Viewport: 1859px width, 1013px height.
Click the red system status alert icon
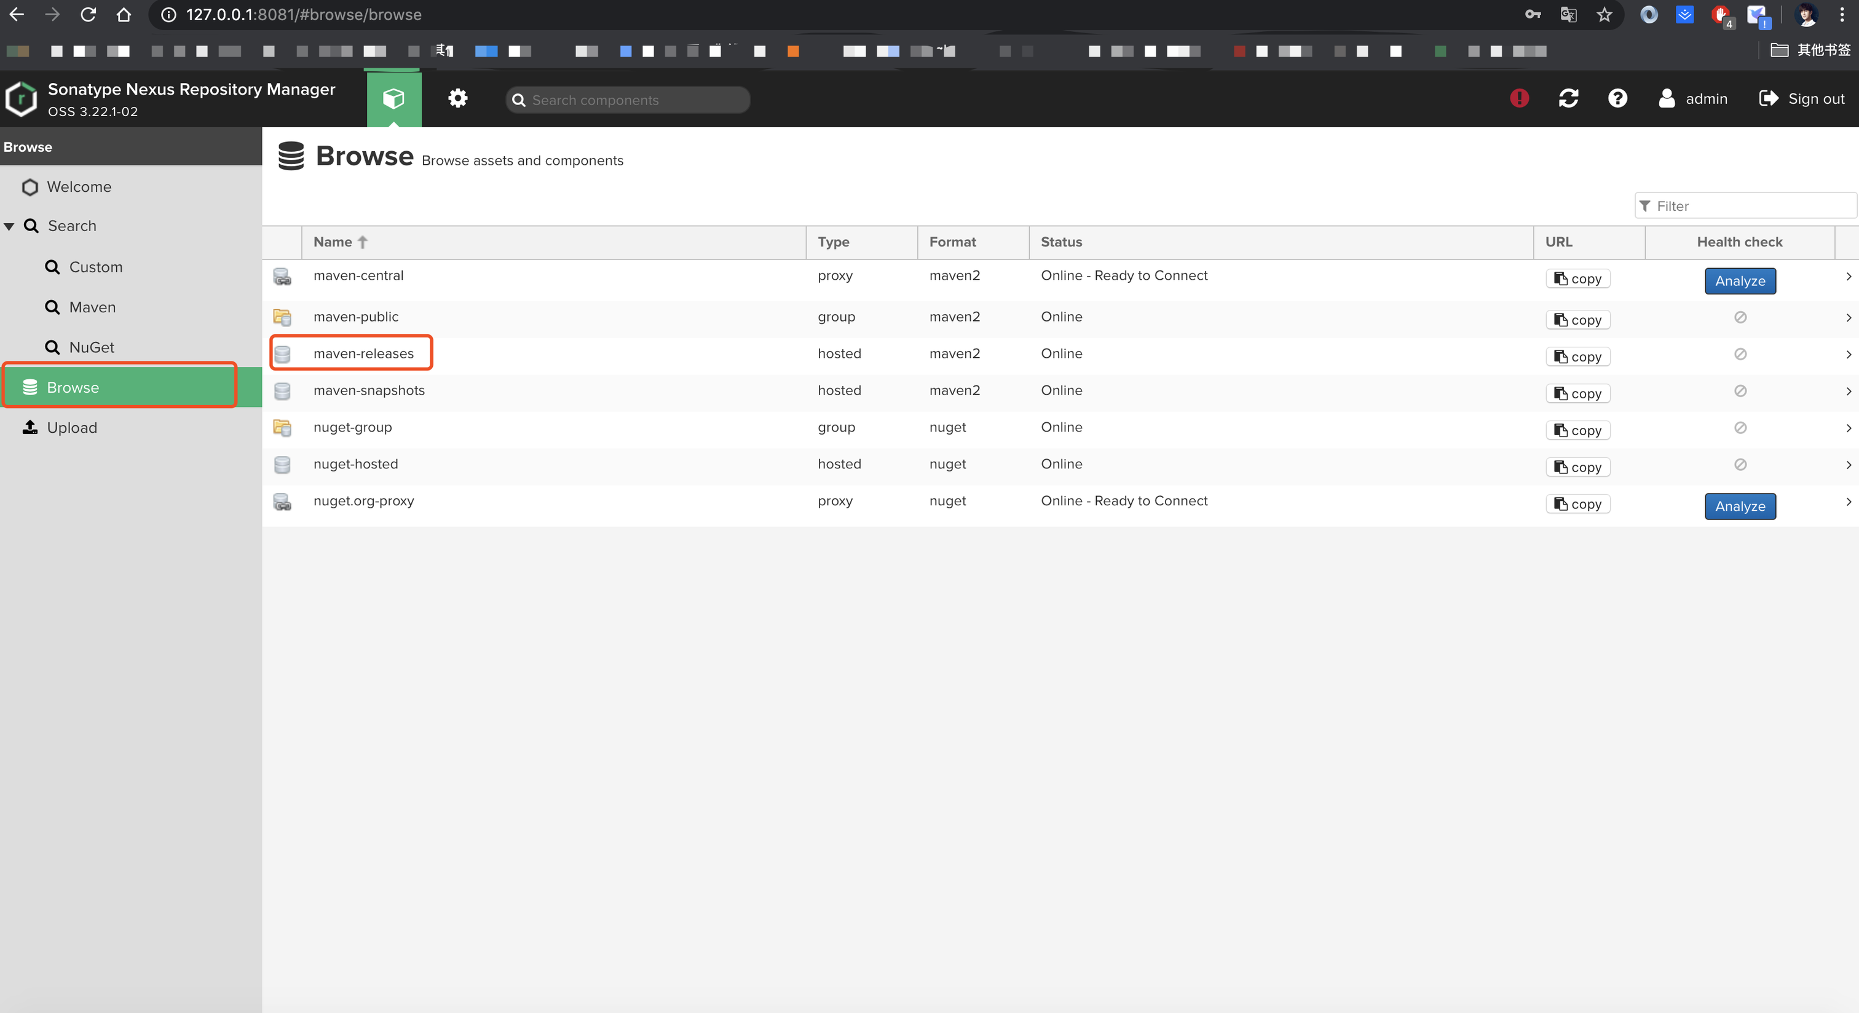[x=1519, y=98]
